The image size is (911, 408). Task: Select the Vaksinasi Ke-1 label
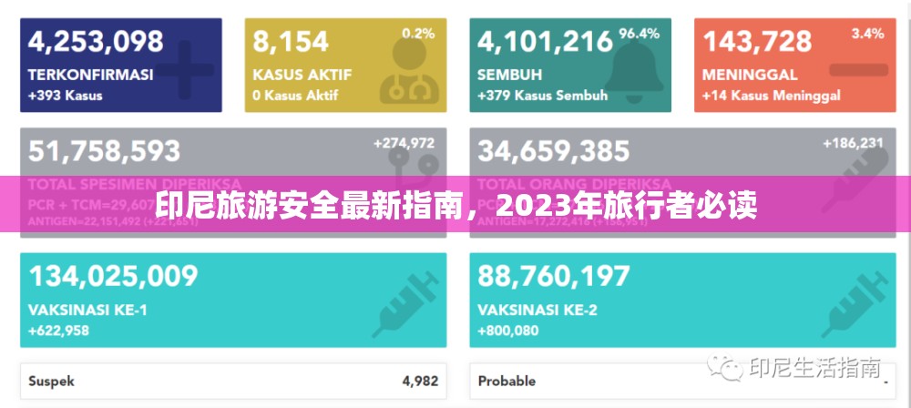pyautogui.click(x=87, y=310)
